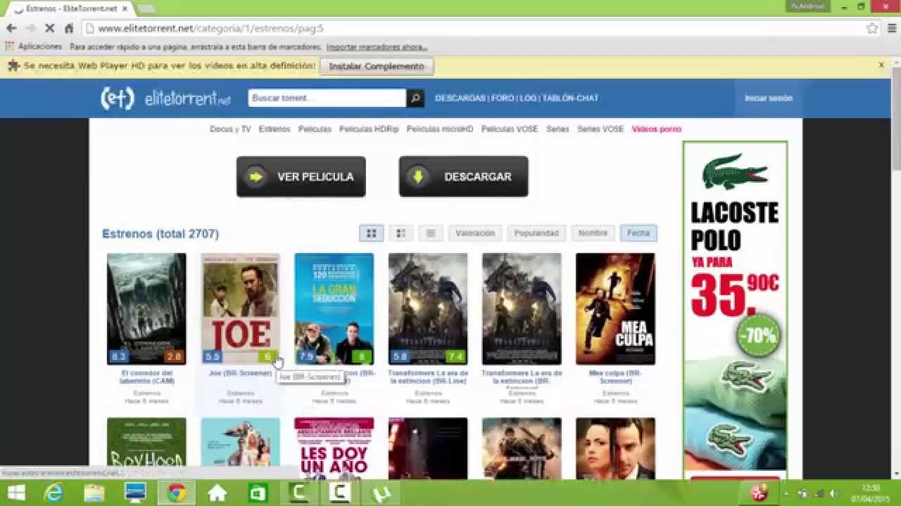Open El corredor del laberinto poster
The height and width of the screenshot is (506, 901).
[146, 309]
